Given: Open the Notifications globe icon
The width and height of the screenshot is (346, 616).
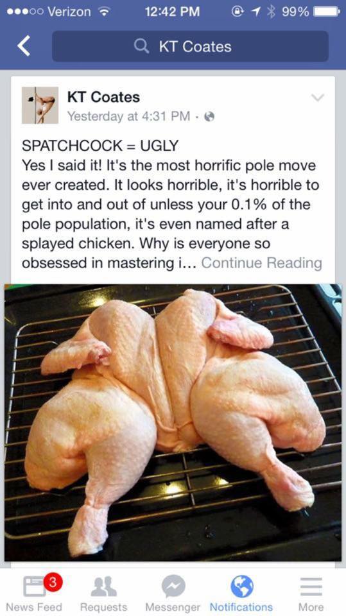Looking at the screenshot, I should pos(241,586).
